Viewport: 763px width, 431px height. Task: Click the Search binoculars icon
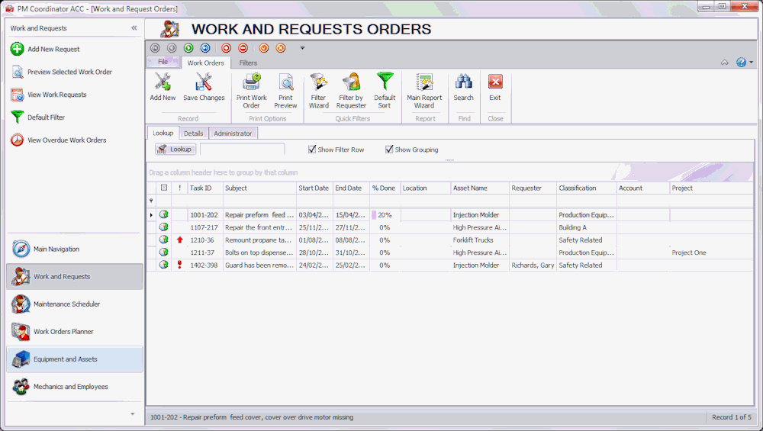tap(463, 83)
